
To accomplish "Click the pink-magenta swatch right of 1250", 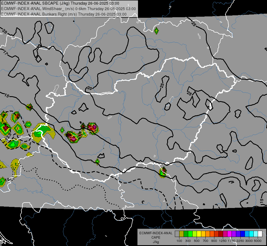I will (x=225, y=234).
